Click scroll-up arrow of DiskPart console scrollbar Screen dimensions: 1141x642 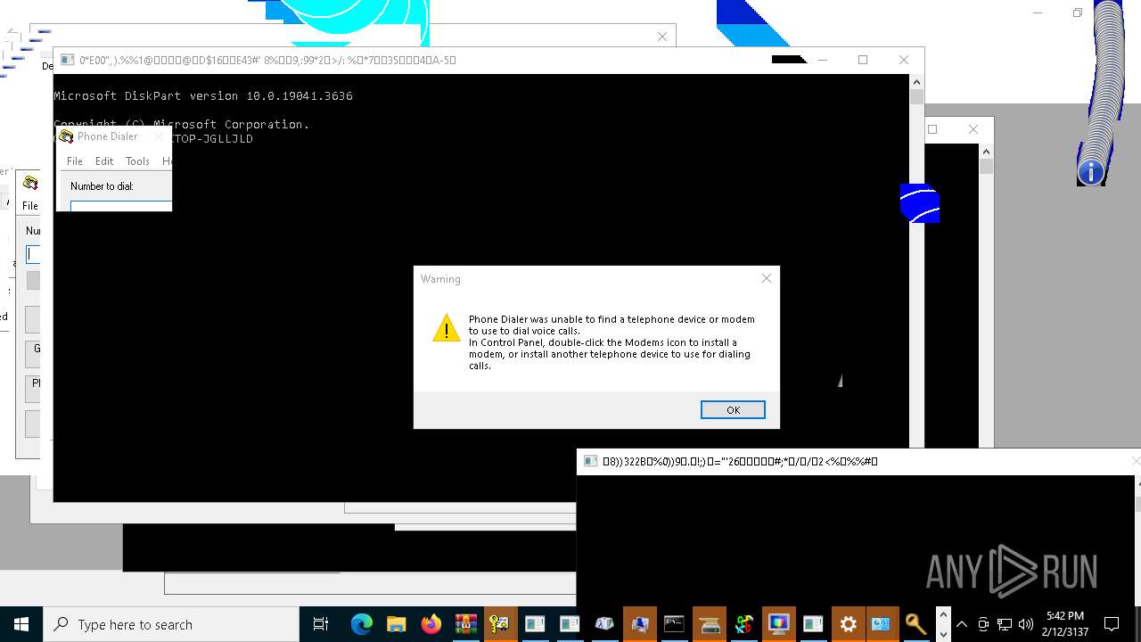click(916, 82)
